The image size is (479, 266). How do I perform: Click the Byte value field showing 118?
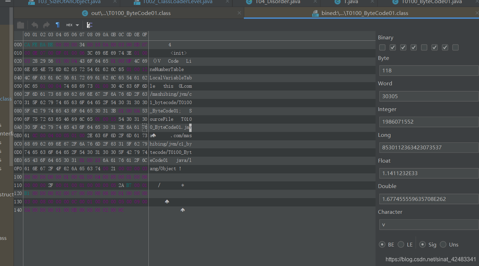coord(429,70)
